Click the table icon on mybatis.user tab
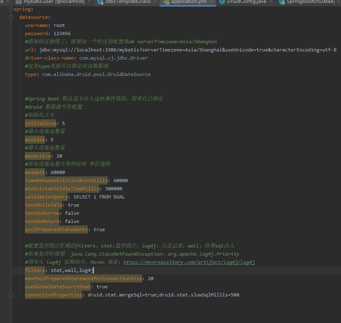The height and width of the screenshot is (323, 341). (x=18, y=2)
